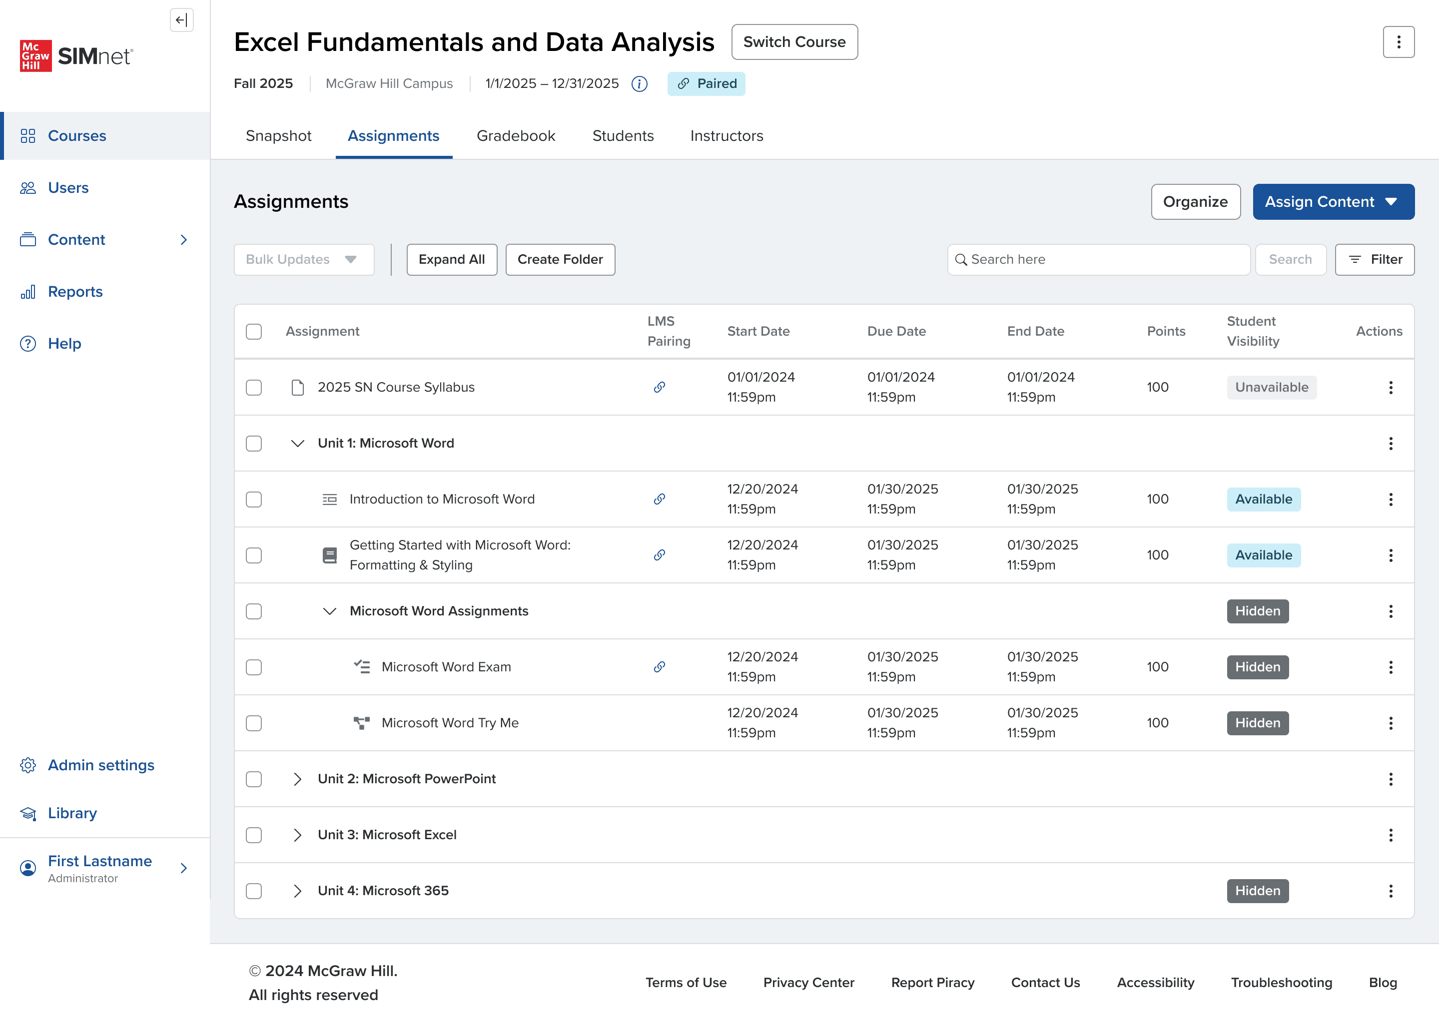Viewport: 1439px width, 1023px height.
Task: Click the LMS pairing link icon for Introduction to Microsoft Word
Action: click(659, 499)
